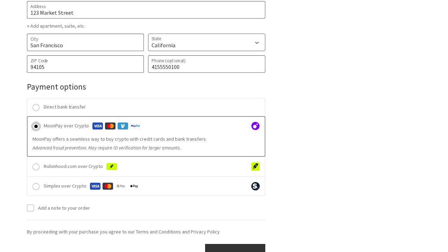This screenshot has height=252, width=448.
Task: Click the Visa icon next to MoonPay
Action: pyautogui.click(x=97, y=126)
